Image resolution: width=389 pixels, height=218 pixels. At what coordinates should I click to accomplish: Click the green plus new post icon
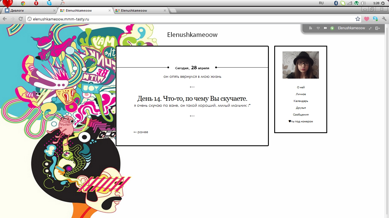(x=332, y=28)
